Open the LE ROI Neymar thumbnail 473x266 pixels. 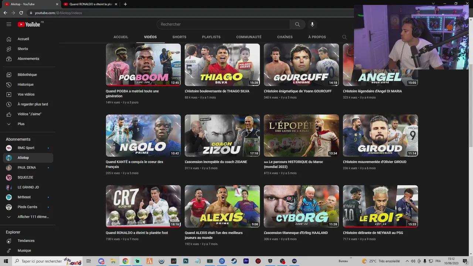click(380, 206)
